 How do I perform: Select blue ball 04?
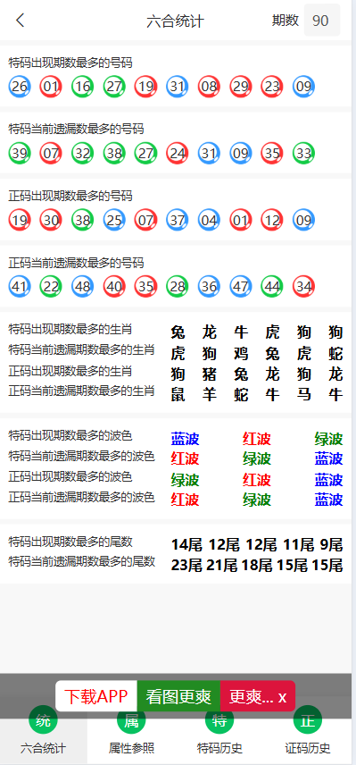coord(209,221)
